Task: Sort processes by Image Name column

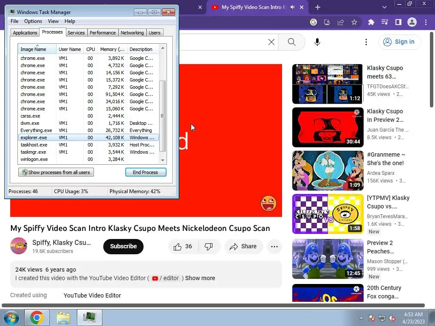Action: tap(37, 49)
